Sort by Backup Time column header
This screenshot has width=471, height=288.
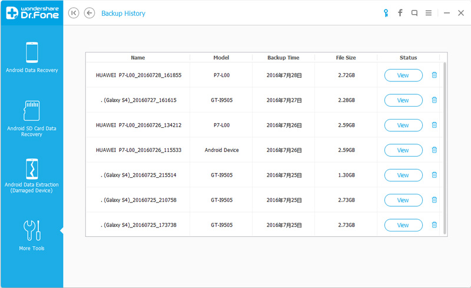tap(283, 57)
